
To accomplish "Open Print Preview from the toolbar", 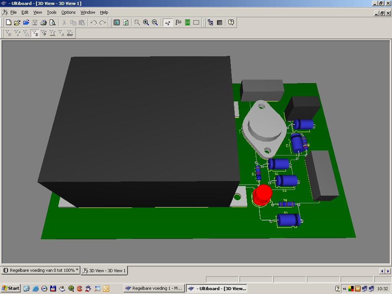I will [52, 23].
